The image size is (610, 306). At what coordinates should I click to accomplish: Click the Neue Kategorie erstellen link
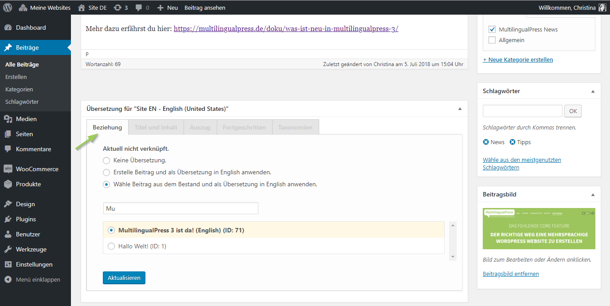(518, 59)
